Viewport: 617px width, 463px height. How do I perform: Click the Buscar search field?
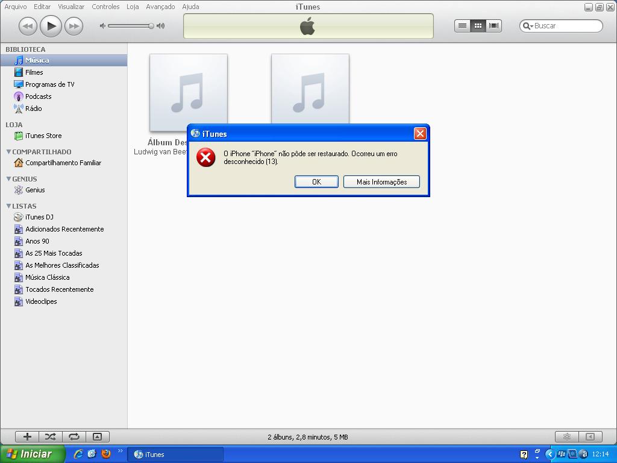[x=561, y=26]
